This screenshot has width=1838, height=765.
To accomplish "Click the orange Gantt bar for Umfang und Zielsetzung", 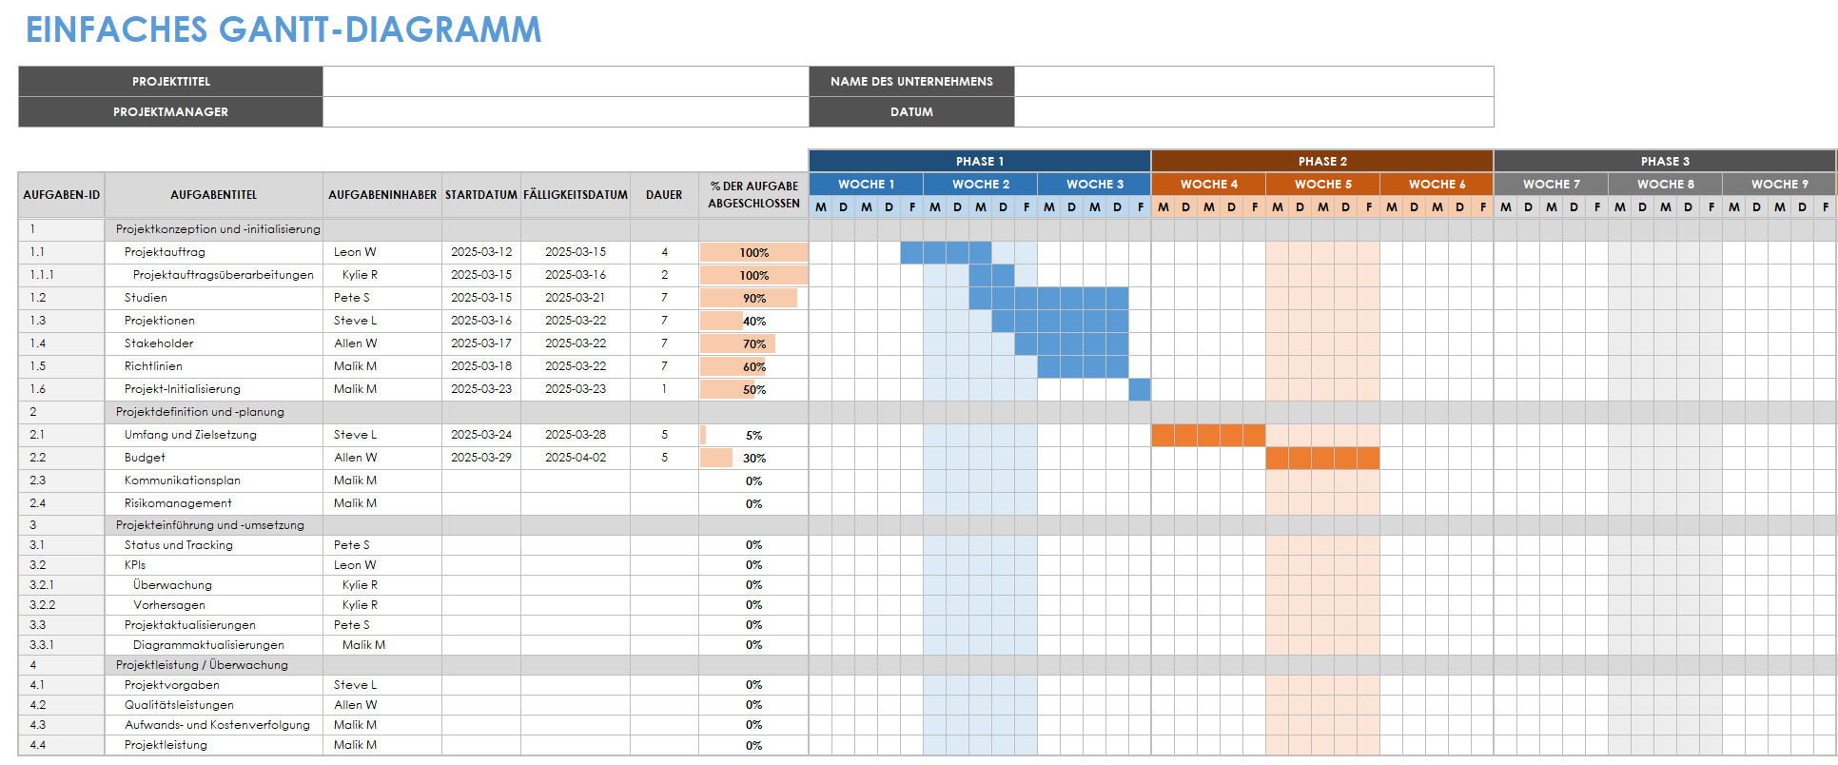I will pyautogui.click(x=1208, y=435).
